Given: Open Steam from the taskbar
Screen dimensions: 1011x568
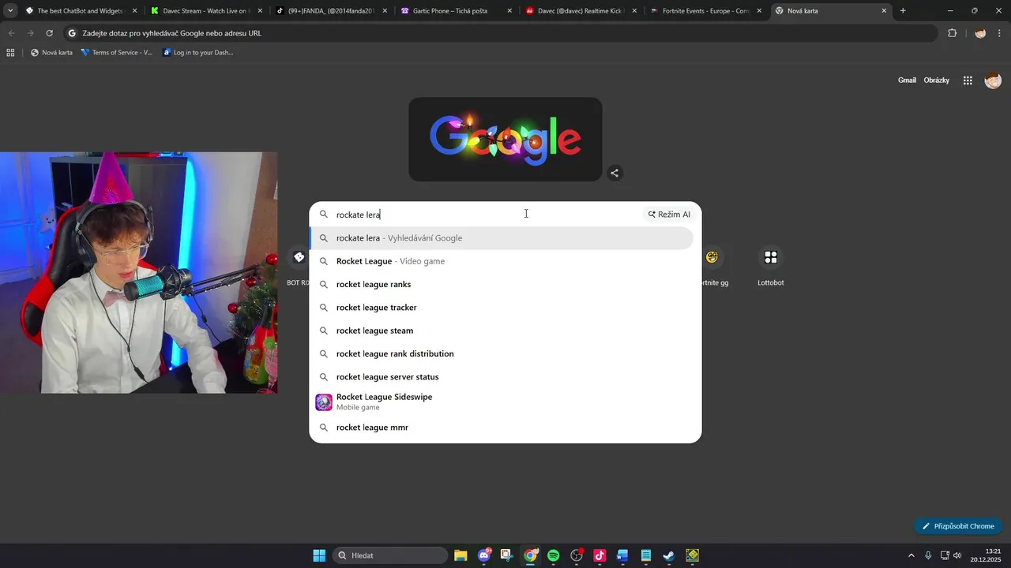Looking at the screenshot, I should 669,555.
